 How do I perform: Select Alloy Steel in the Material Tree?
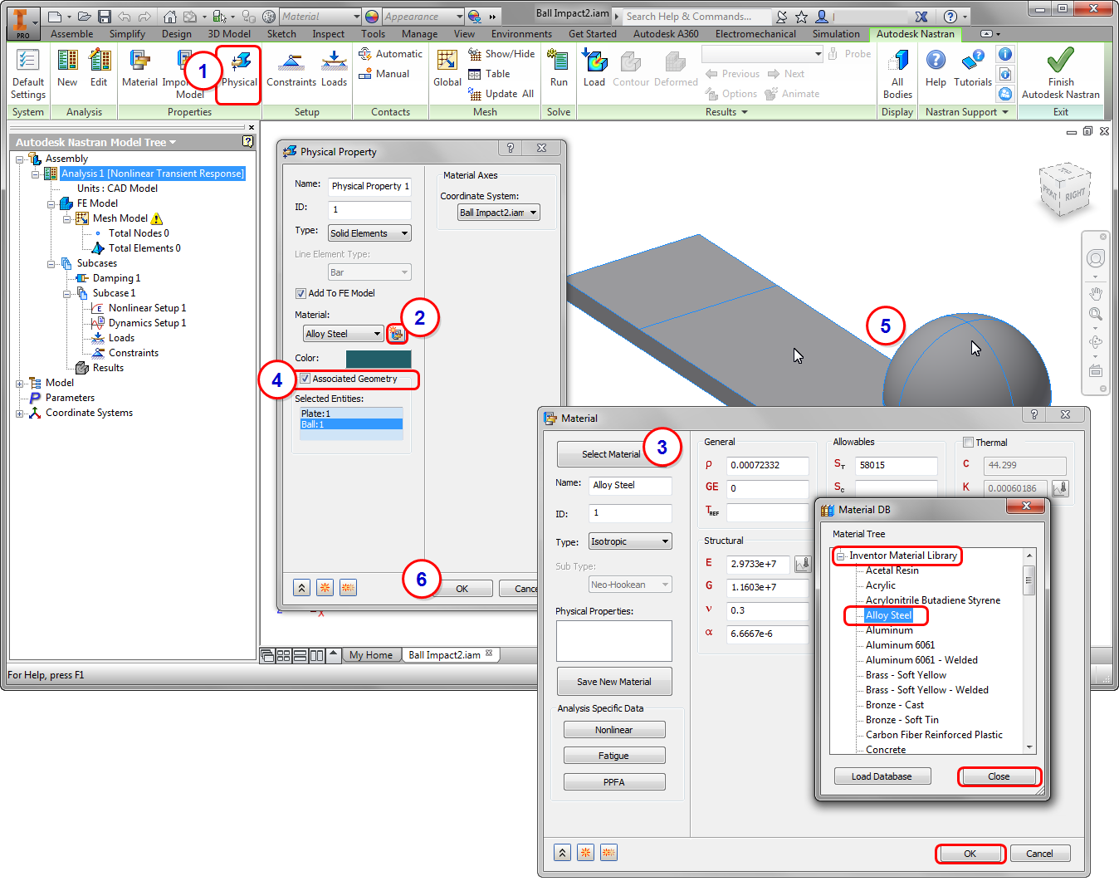[x=888, y=615]
